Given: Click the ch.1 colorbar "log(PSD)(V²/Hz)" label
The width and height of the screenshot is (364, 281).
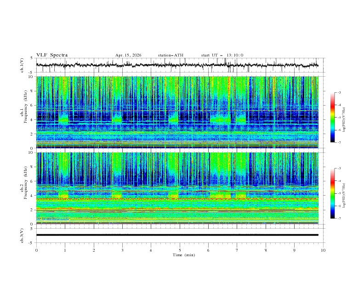Looking at the screenshot, I should click(x=344, y=120).
